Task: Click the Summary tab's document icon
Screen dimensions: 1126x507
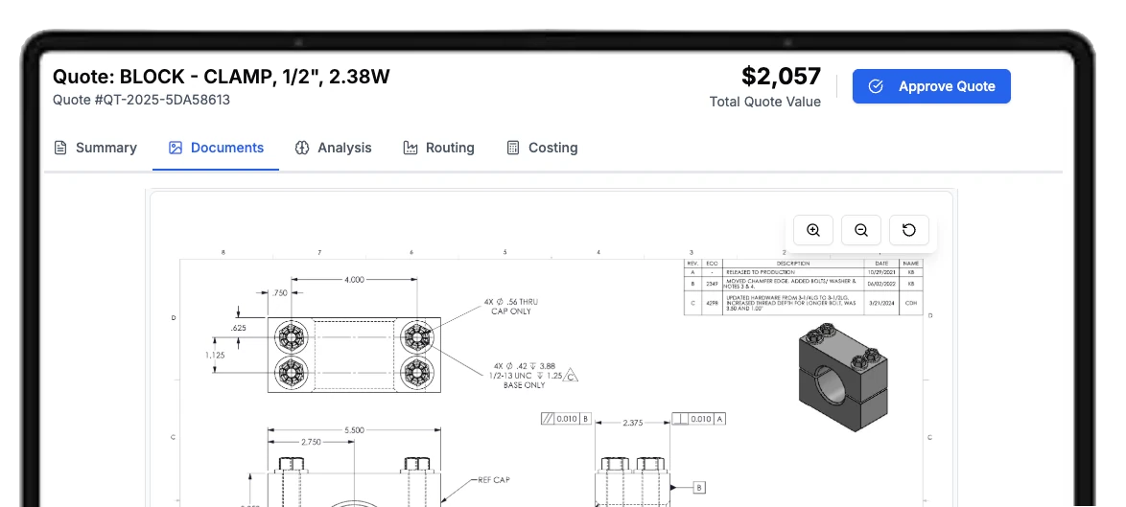Action: (60, 148)
